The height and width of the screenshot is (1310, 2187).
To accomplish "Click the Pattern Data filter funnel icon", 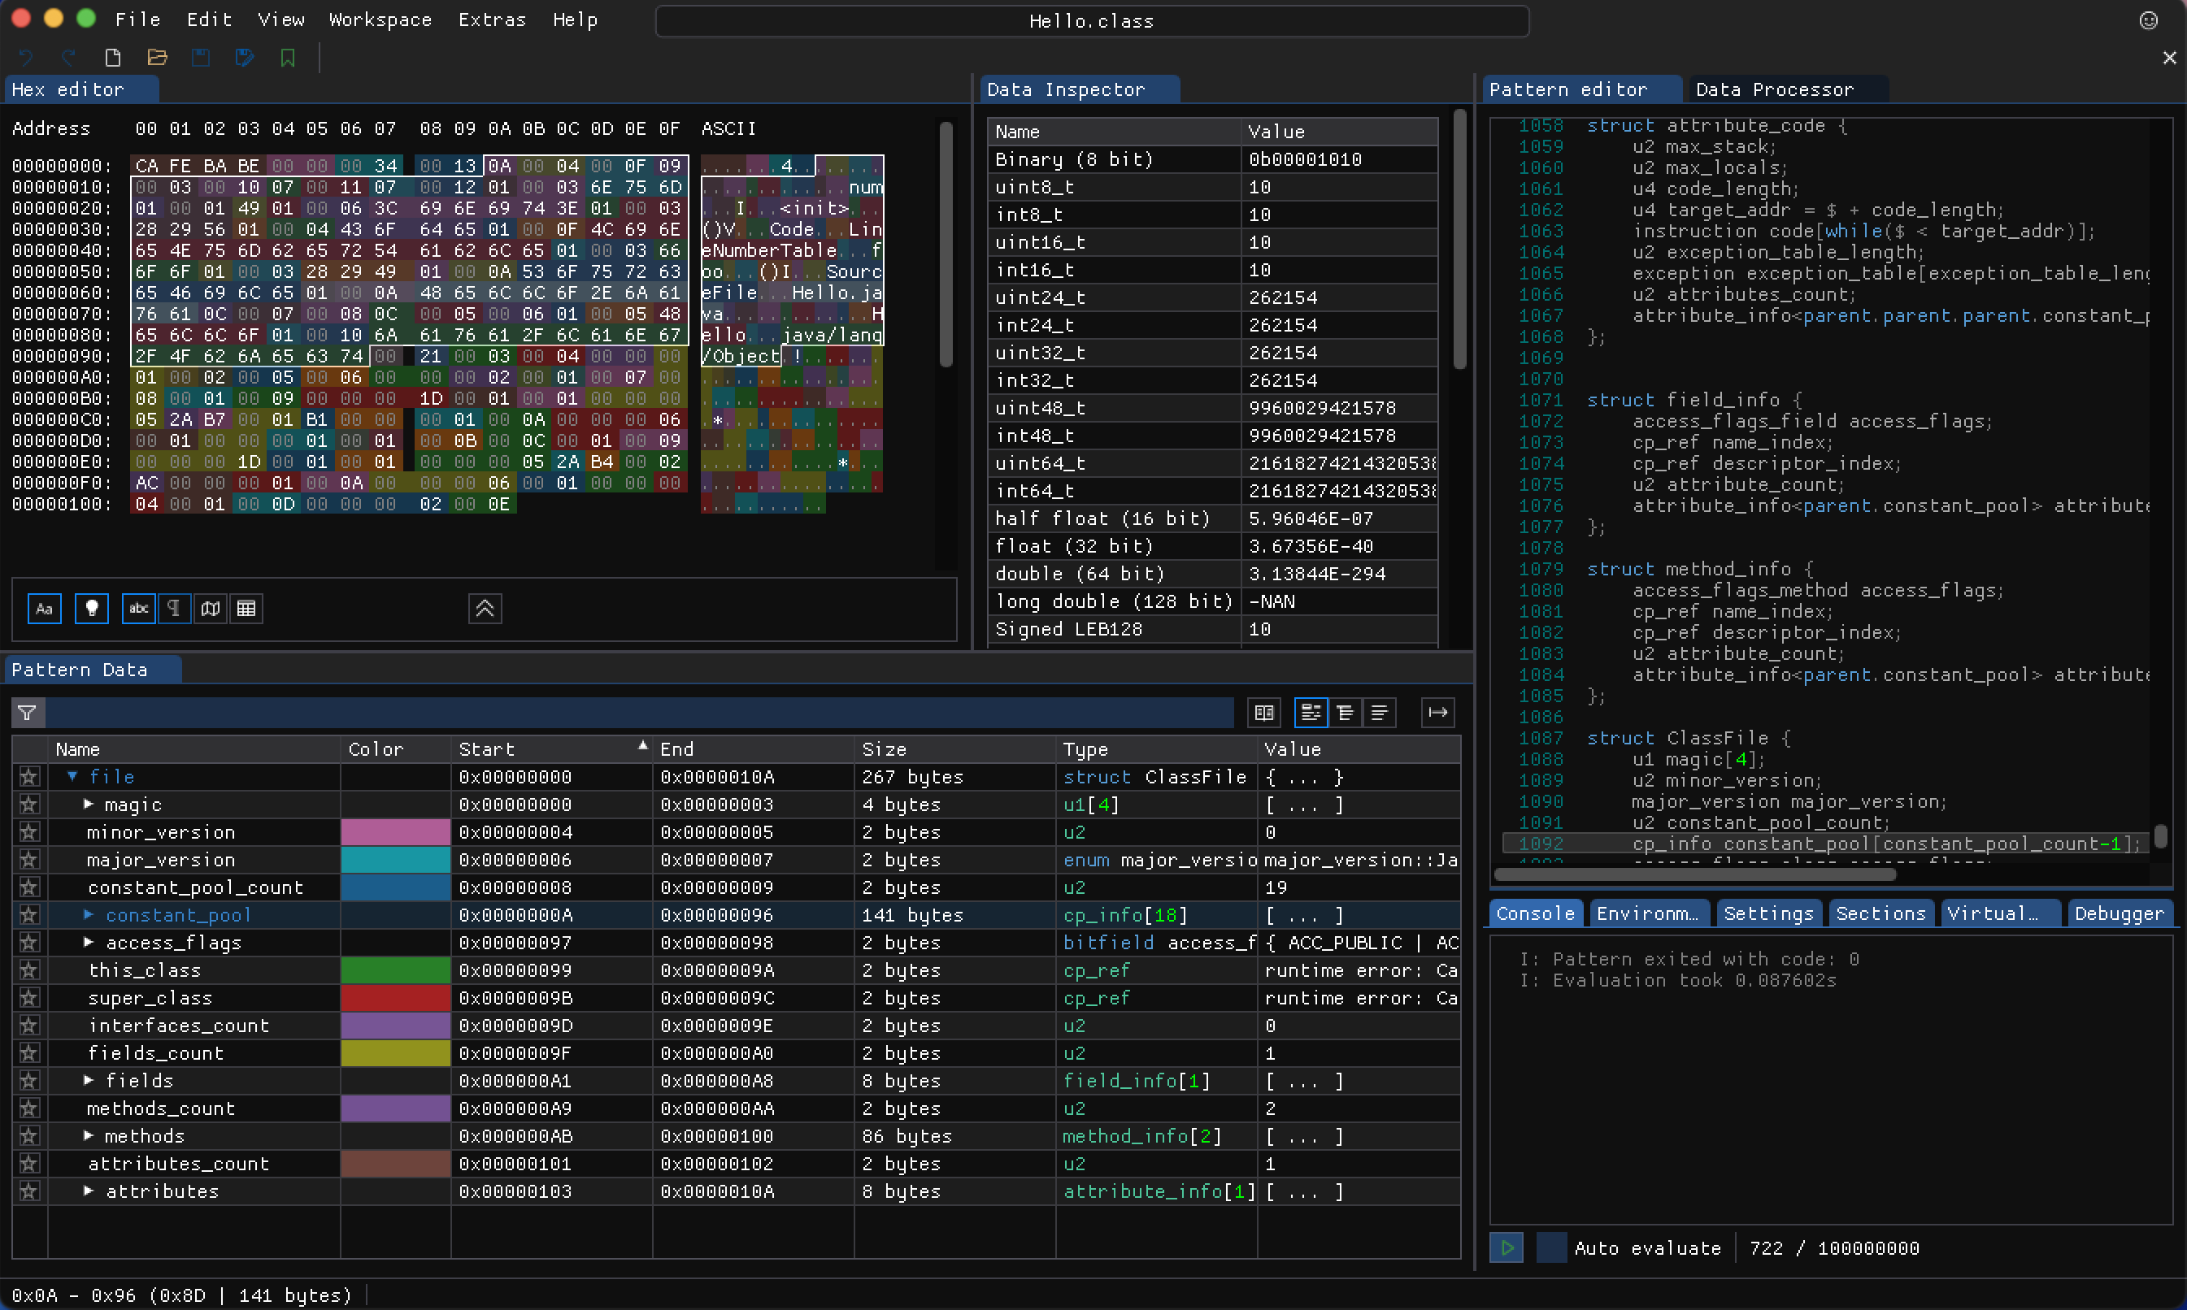I will (x=28, y=713).
